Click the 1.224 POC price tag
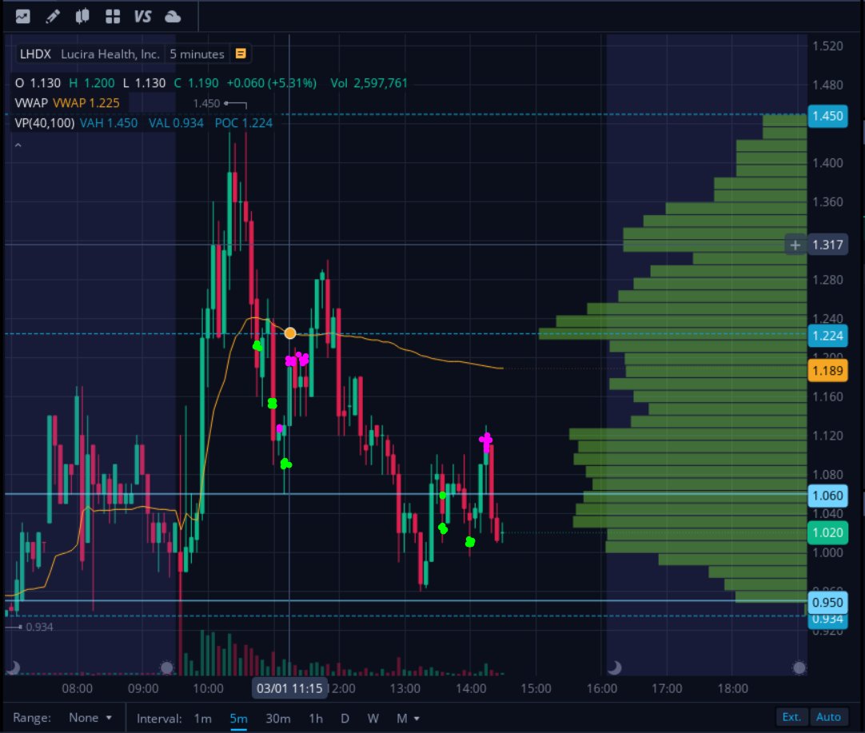Image resolution: width=865 pixels, height=733 pixels. click(827, 336)
